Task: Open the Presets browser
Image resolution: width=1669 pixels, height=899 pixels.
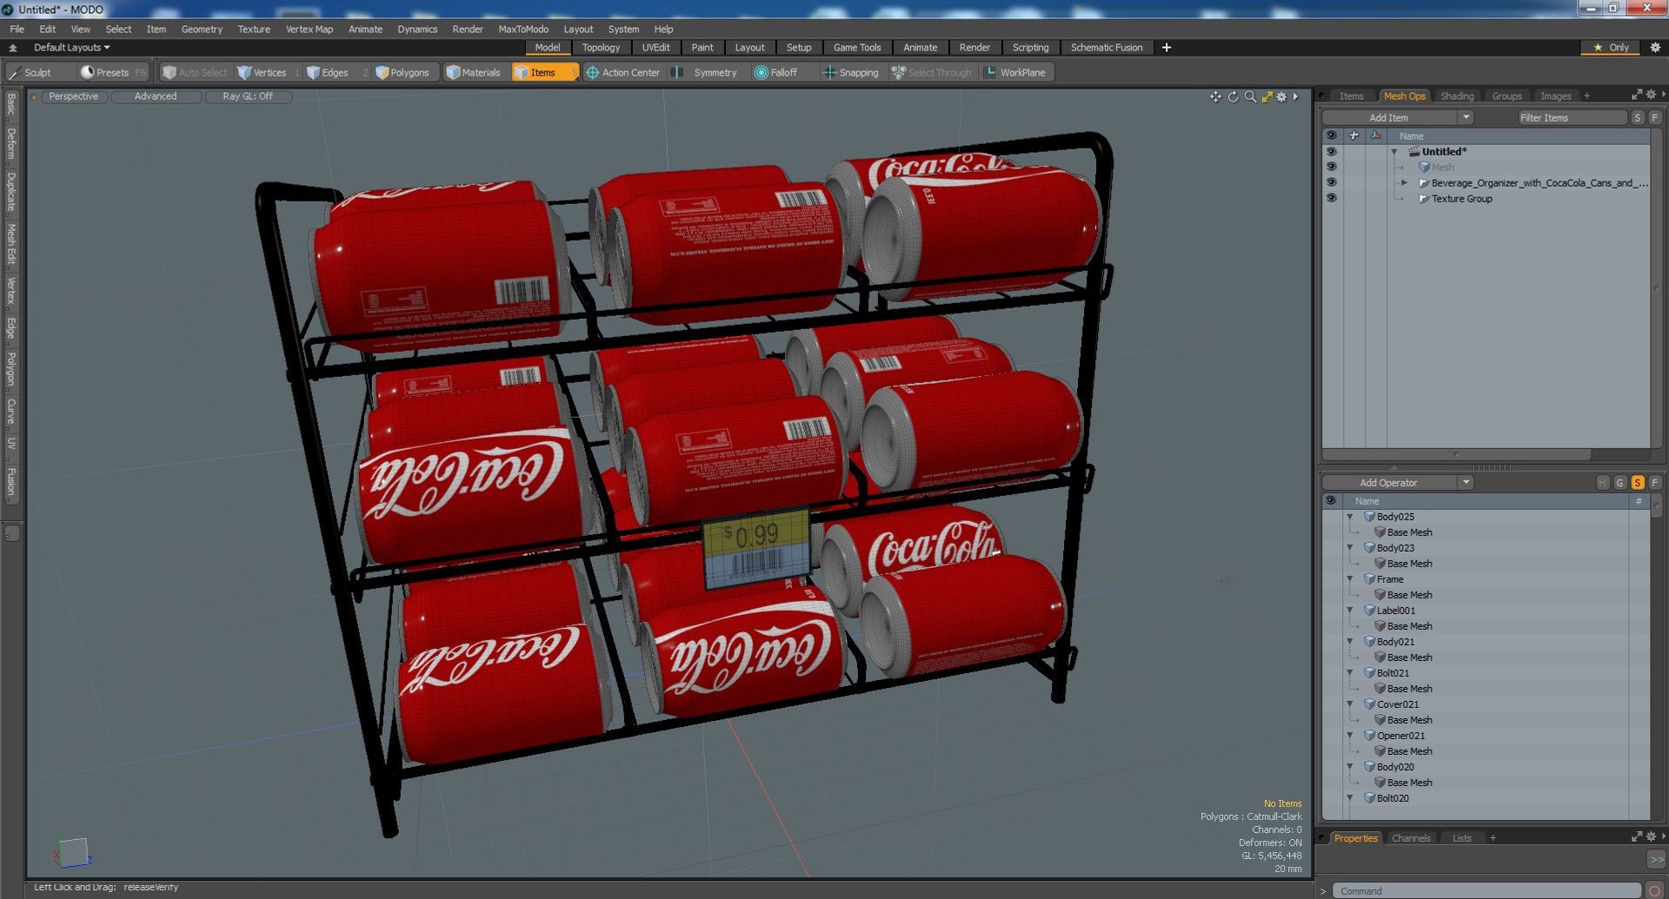Action: pyautogui.click(x=112, y=73)
